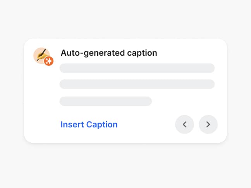Click the orange sparkle badge
251x188 pixels.
pos(49,61)
